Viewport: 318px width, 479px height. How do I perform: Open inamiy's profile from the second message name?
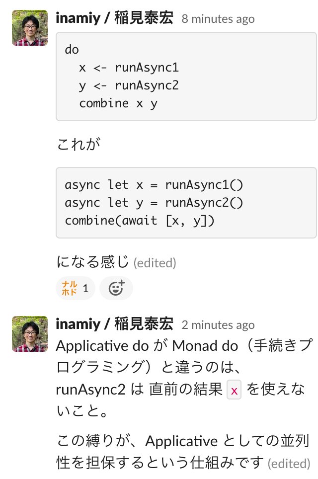pyautogui.click(x=115, y=324)
